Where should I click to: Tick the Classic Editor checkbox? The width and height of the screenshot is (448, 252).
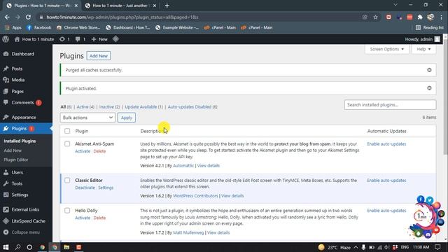[67, 181]
